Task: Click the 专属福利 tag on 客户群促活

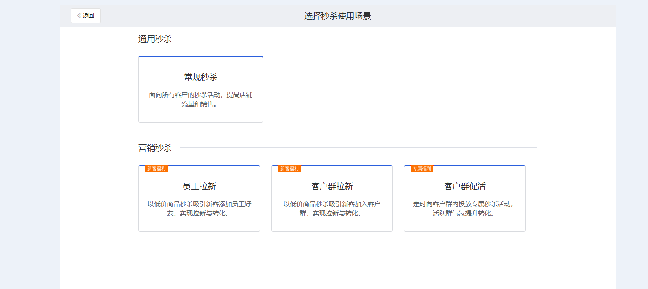Action: (422, 169)
